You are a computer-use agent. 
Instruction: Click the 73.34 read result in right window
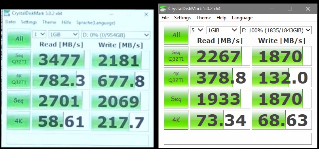click(x=220, y=120)
